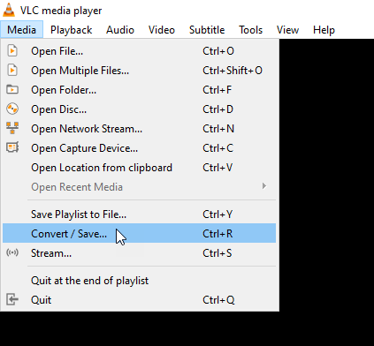Click the Stream broadcast icon
Image resolution: width=374 pixels, height=346 pixels.
pos(12,252)
